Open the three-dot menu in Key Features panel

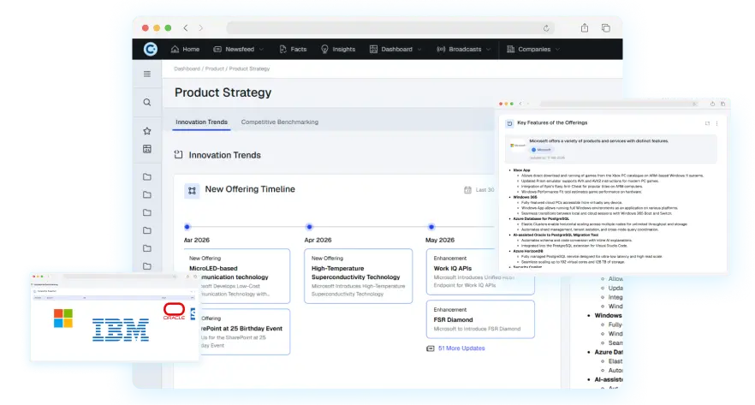pos(716,123)
